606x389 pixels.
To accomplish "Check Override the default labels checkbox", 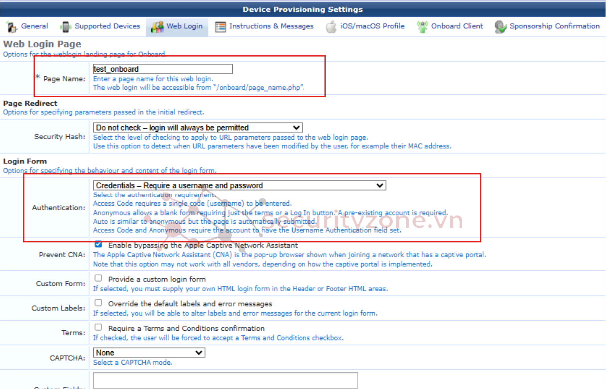I will tap(98, 303).
